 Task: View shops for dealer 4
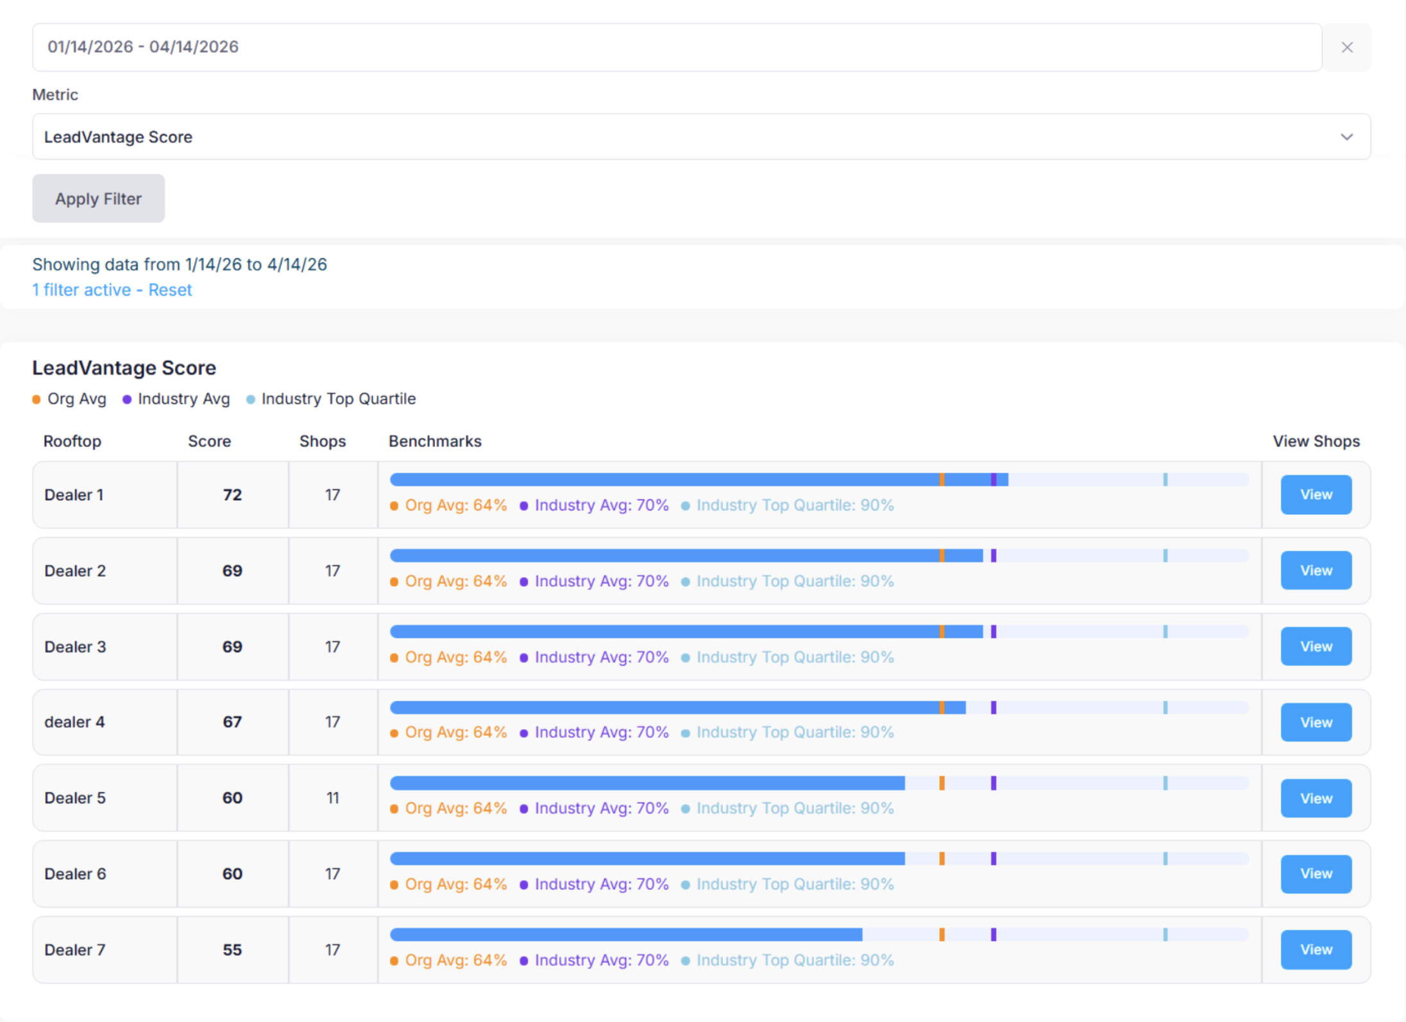[x=1316, y=722]
